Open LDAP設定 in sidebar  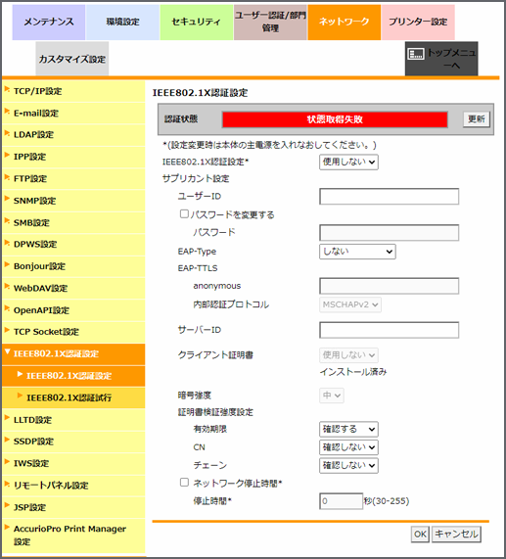73,135
